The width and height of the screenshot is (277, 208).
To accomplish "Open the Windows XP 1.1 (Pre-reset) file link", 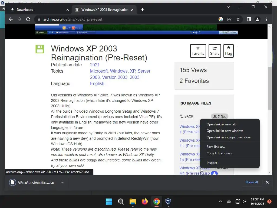I will pos(190,143).
